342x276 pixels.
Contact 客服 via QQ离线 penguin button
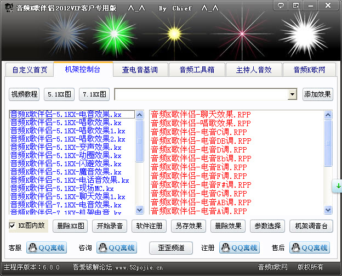tap(47, 247)
